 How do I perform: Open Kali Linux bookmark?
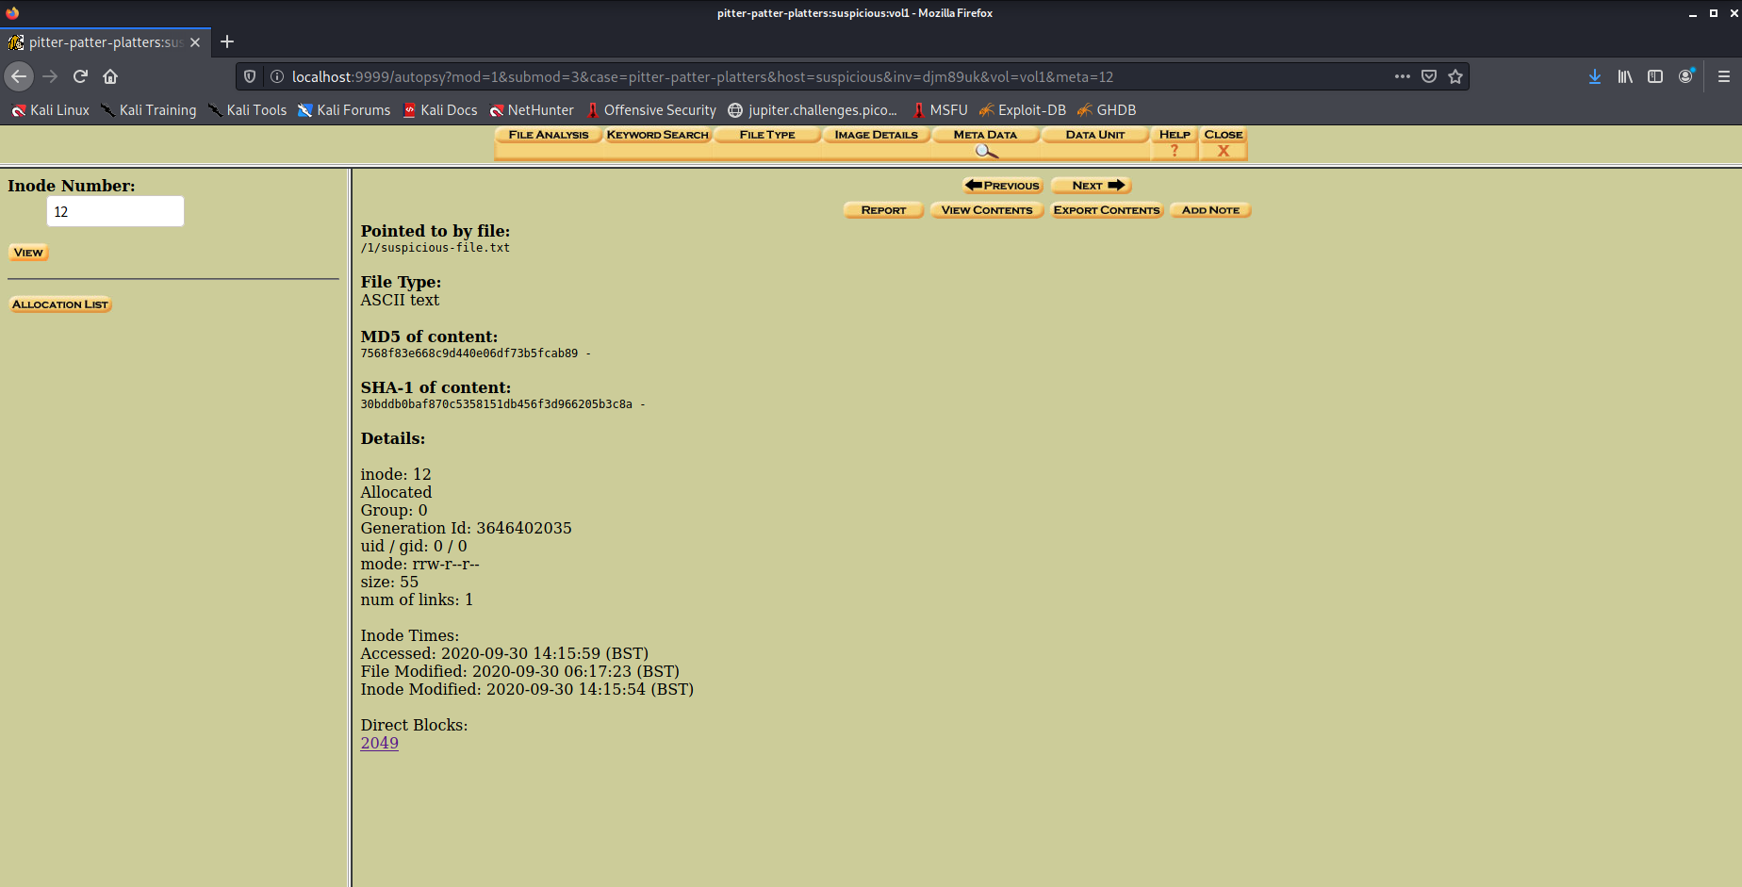coord(50,110)
